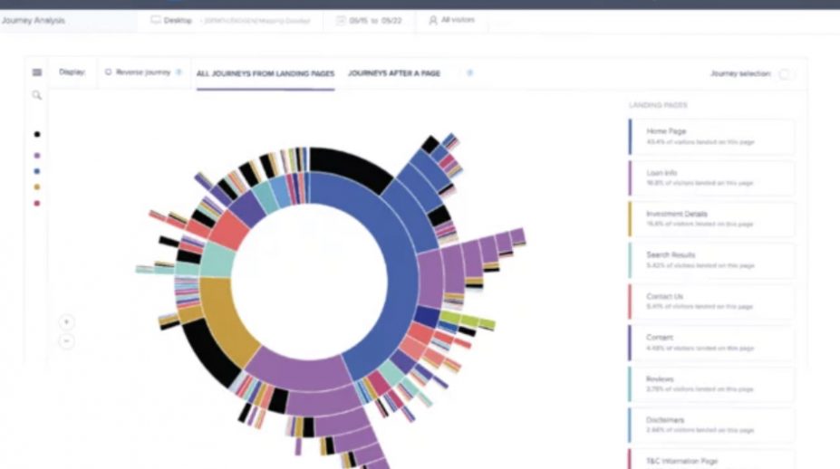Click the info icon beside Reverse journey
The height and width of the screenshot is (469, 840).
[x=179, y=72]
